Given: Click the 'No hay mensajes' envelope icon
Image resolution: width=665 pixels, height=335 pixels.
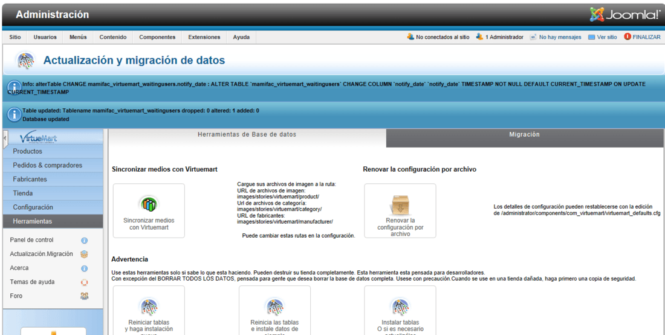Looking at the screenshot, I should (x=533, y=37).
